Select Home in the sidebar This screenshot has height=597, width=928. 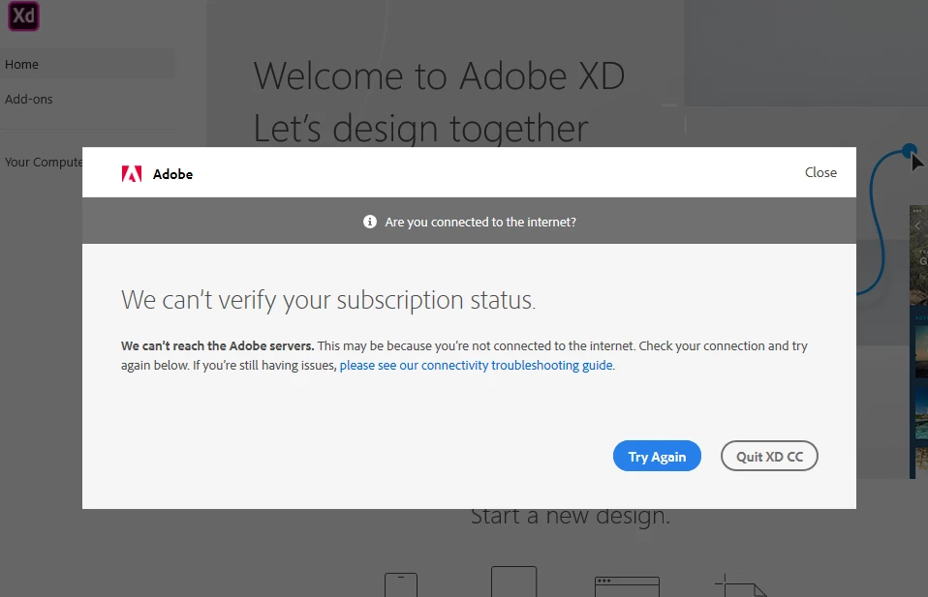(x=87, y=64)
